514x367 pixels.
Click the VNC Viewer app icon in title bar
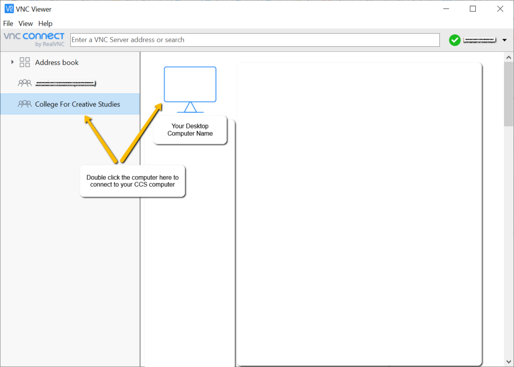click(9, 9)
